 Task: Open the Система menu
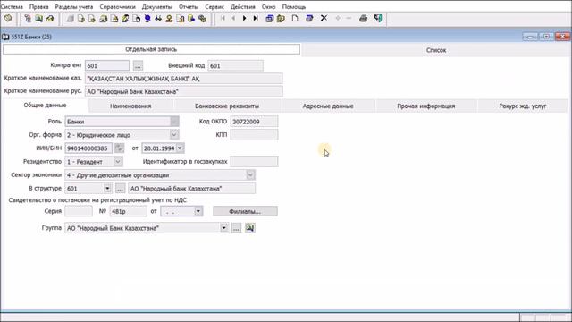(x=12, y=7)
